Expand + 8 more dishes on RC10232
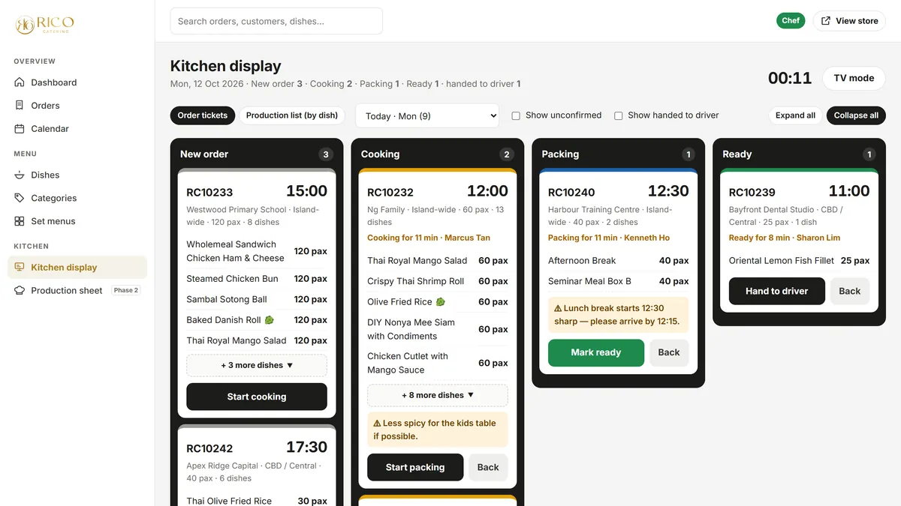Image resolution: width=901 pixels, height=506 pixels. (438, 395)
